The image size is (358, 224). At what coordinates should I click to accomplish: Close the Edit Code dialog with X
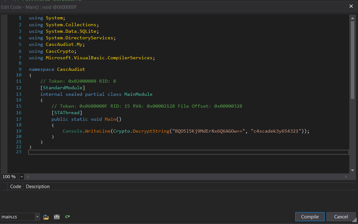[351, 6]
